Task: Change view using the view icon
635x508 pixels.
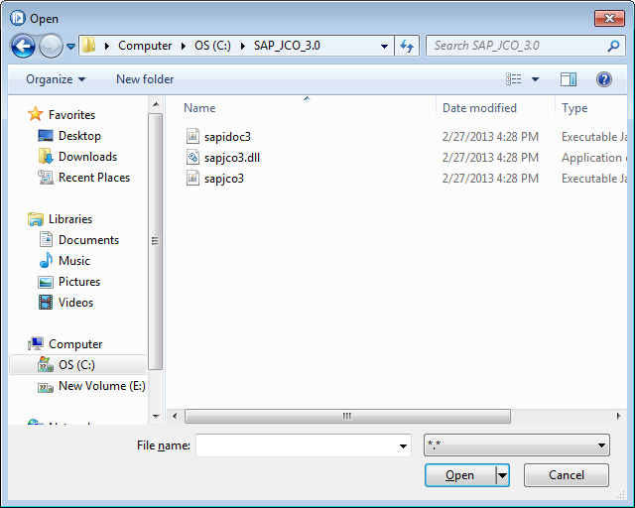Action: pyautogui.click(x=514, y=79)
